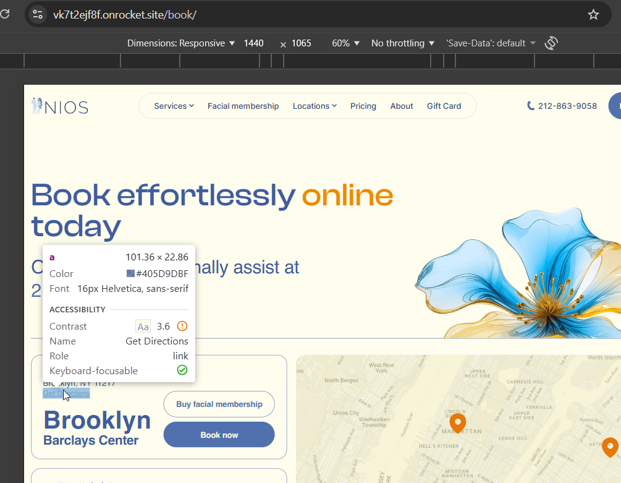The image size is (621, 483).
Task: Open the Dimensions: Responsive dropdown
Action: tap(180, 43)
